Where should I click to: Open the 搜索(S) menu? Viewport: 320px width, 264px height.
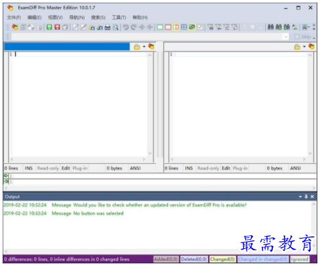(x=98, y=18)
